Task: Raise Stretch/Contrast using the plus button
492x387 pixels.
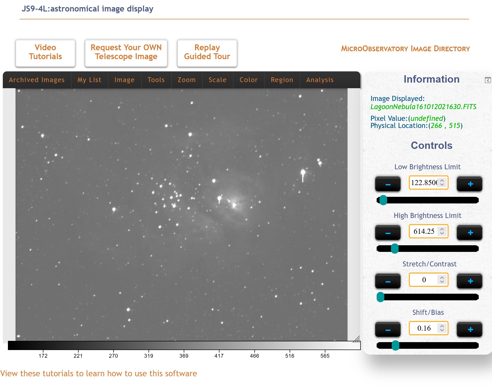Action: pos(469,281)
